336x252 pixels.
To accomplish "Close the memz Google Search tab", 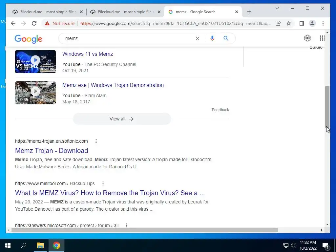I will tap(237, 12).
